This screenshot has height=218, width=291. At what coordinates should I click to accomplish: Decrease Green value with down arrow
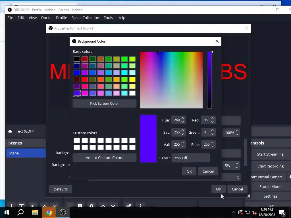[213, 134]
